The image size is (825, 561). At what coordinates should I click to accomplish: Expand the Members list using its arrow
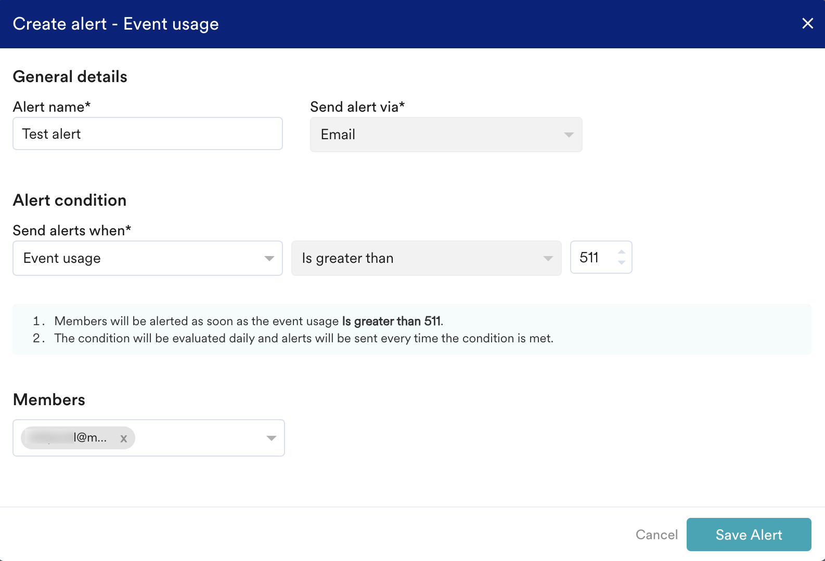271,438
